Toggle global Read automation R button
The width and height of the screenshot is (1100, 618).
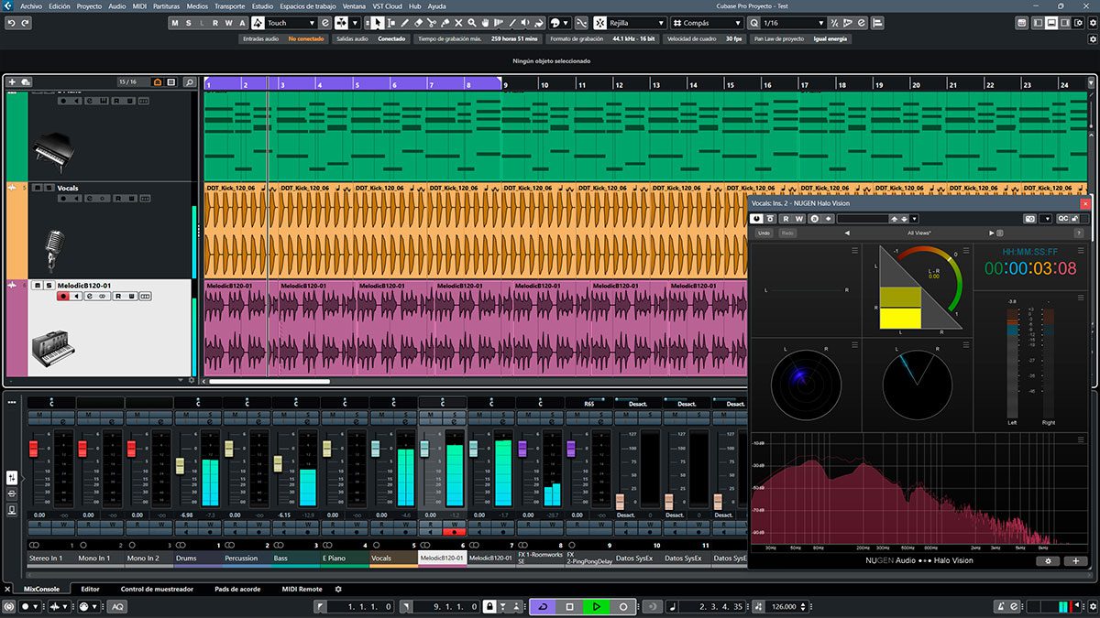click(215, 23)
